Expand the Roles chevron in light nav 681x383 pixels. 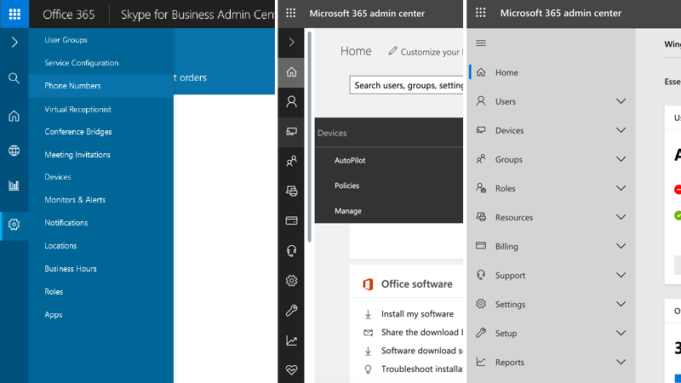tap(621, 188)
